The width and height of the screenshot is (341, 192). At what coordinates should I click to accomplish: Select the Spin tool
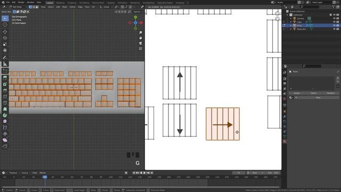pos(5,115)
